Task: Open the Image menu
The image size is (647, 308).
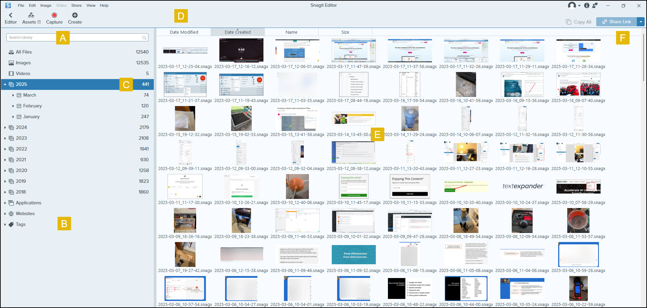Action: [46, 5]
